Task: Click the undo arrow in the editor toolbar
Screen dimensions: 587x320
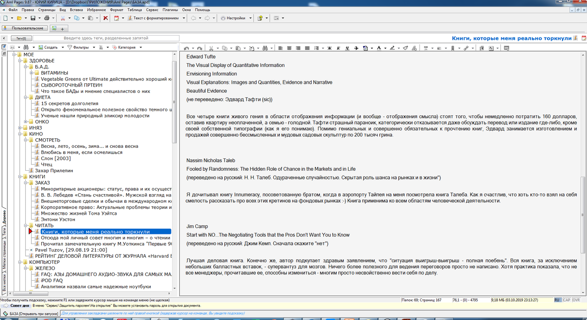Action: [x=187, y=48]
